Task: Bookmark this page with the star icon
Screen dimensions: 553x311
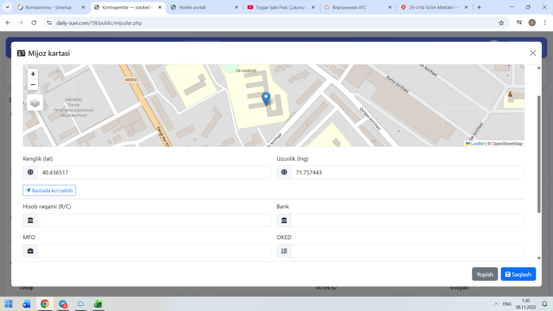Action: pyautogui.click(x=501, y=23)
